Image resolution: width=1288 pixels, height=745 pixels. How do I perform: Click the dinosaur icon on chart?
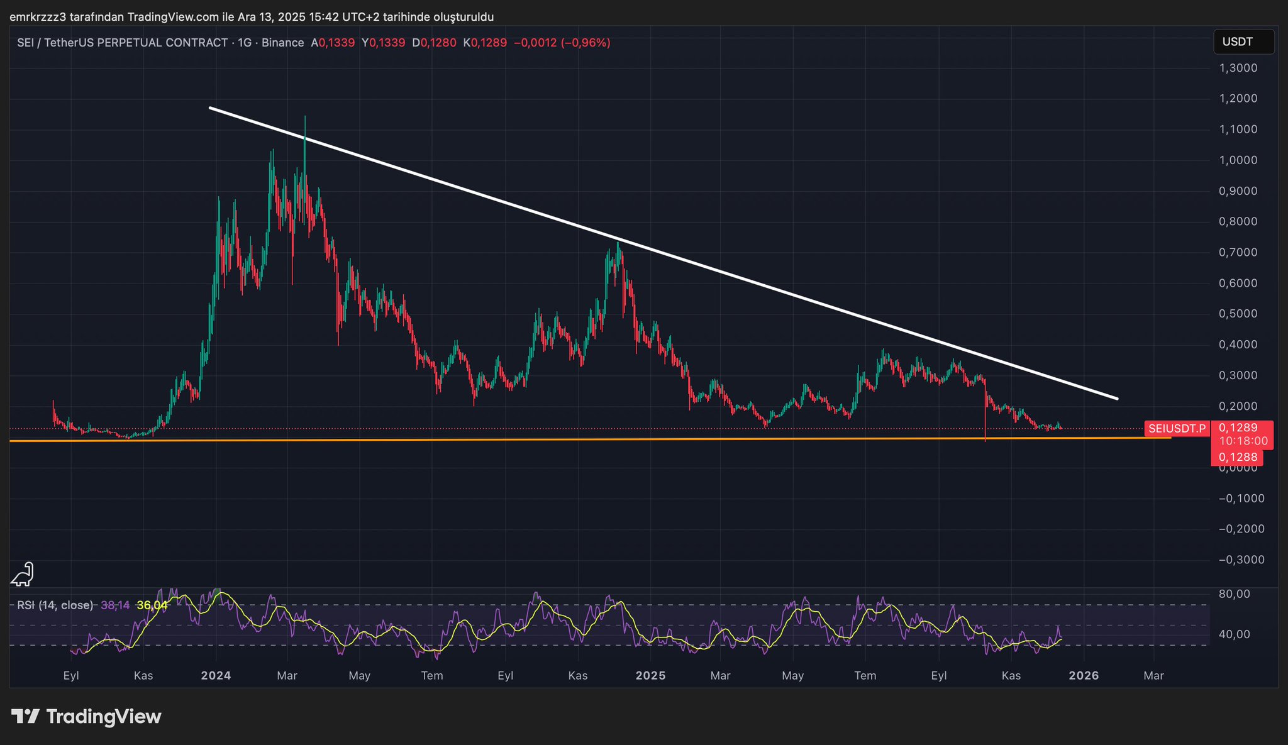pos(23,574)
